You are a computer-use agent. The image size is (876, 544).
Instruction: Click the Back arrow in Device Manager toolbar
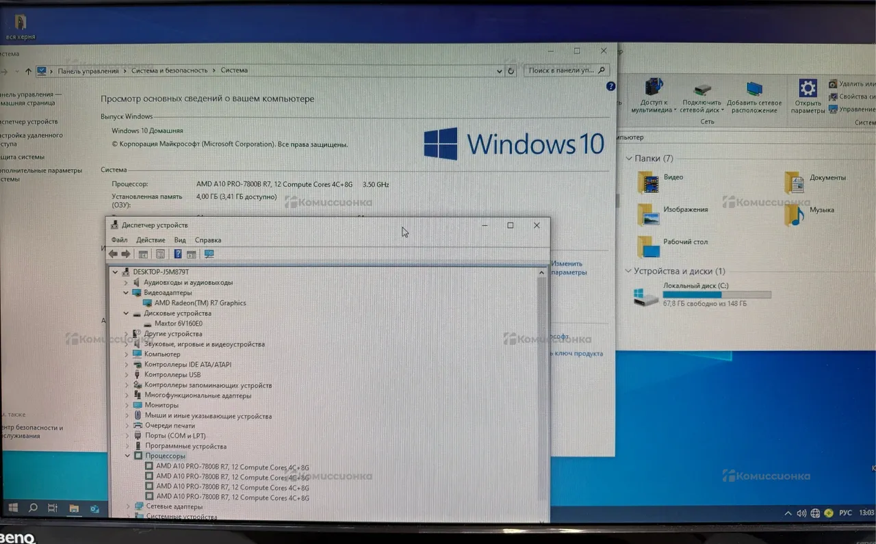(113, 254)
